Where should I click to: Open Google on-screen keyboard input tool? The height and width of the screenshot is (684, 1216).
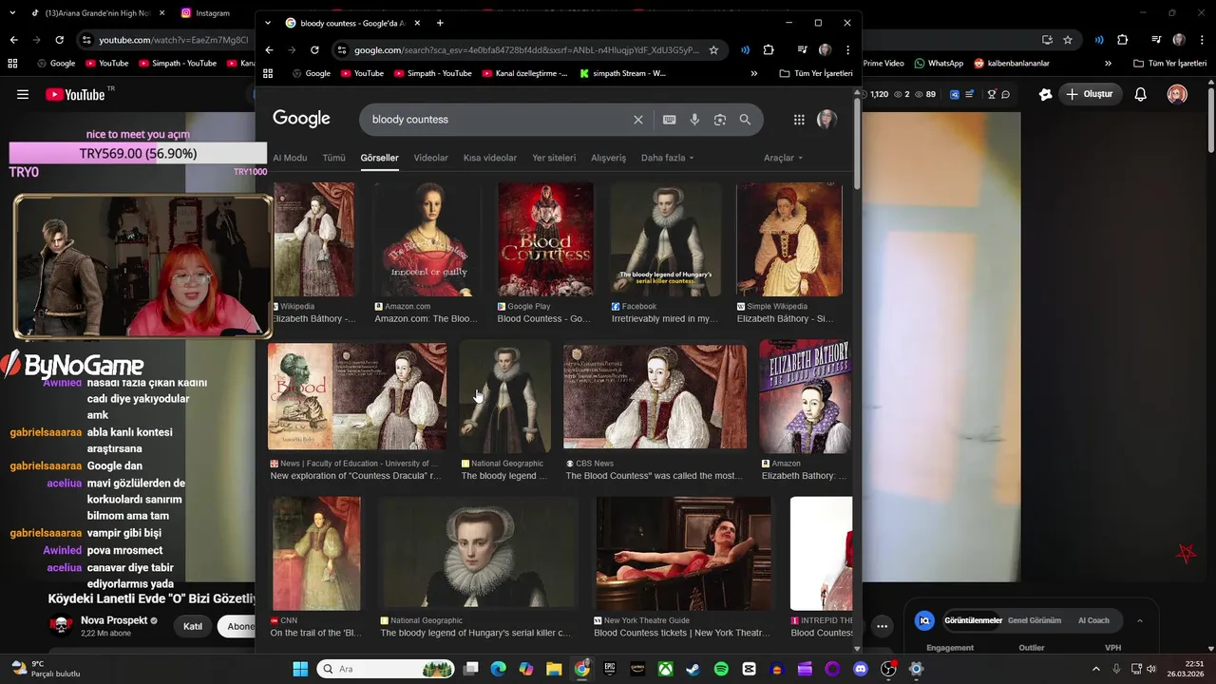point(670,120)
